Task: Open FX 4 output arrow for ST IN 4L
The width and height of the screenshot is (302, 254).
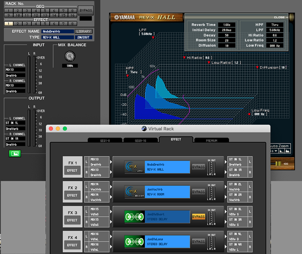Action: click(225, 237)
